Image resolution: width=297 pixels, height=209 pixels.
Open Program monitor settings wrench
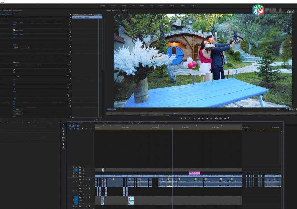287,109
